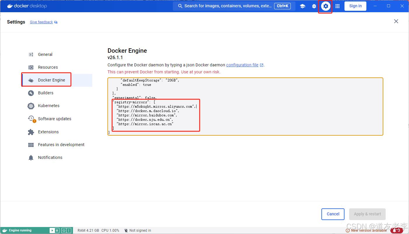Screen dimensions: 409x234
Task: Open the Extensions settings section
Action: pos(57,132)
